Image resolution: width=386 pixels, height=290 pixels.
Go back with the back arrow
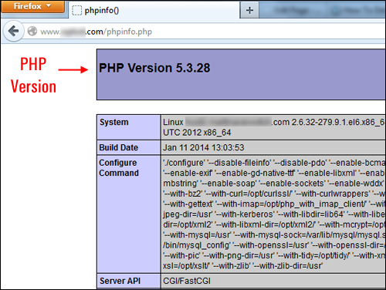click(x=14, y=32)
